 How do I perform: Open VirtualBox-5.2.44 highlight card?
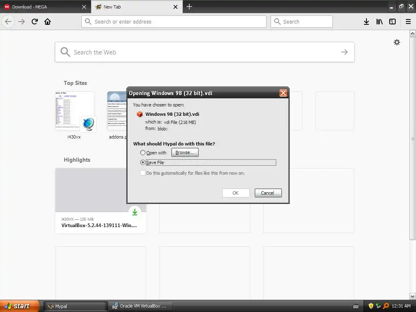coord(101,201)
